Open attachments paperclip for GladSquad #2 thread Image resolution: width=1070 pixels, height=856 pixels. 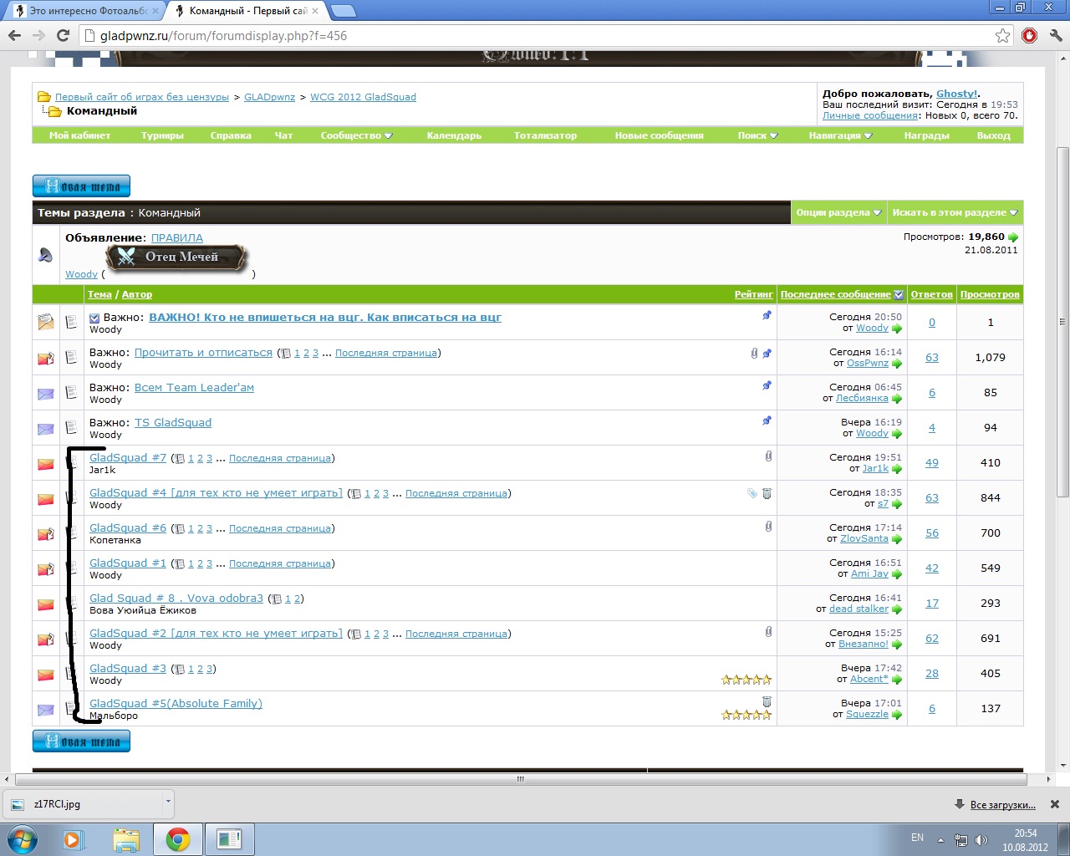pyautogui.click(x=768, y=632)
